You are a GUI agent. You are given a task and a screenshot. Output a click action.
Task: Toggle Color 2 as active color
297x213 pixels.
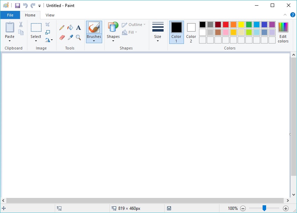pos(191,32)
